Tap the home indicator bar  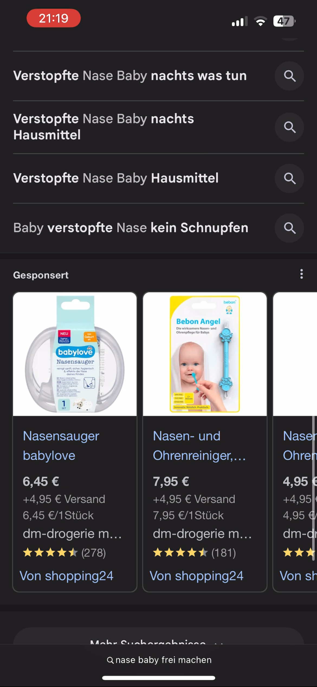(x=158, y=678)
